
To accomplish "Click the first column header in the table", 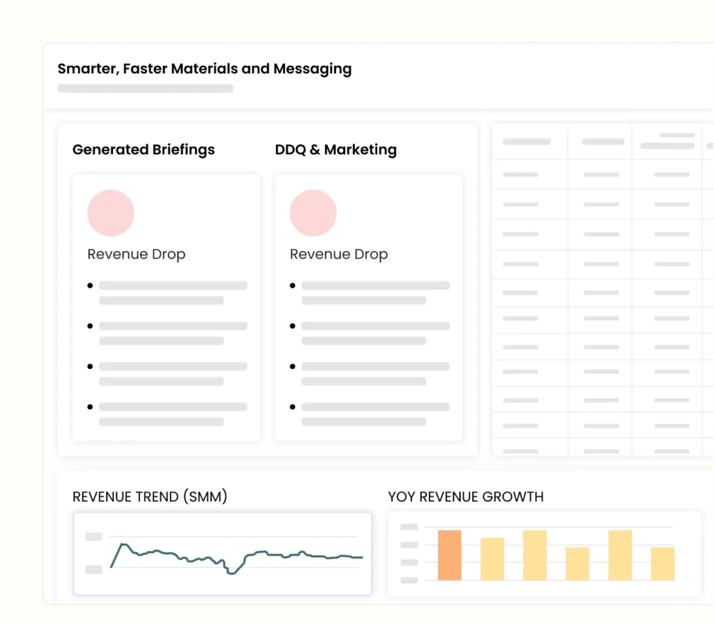I will coord(526,142).
